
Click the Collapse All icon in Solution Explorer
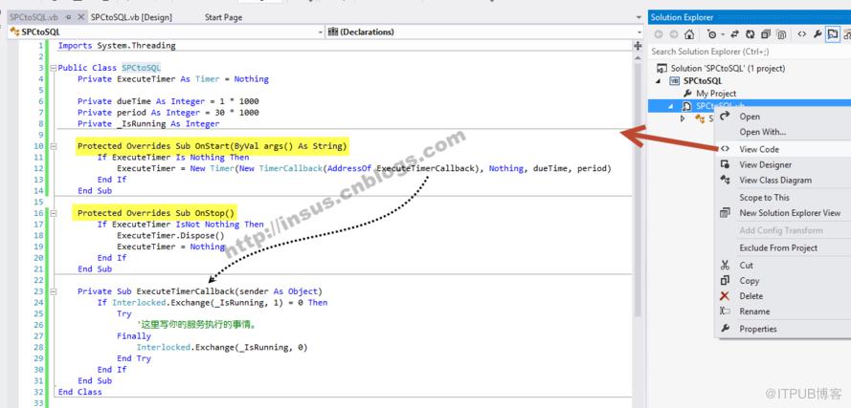coord(765,34)
